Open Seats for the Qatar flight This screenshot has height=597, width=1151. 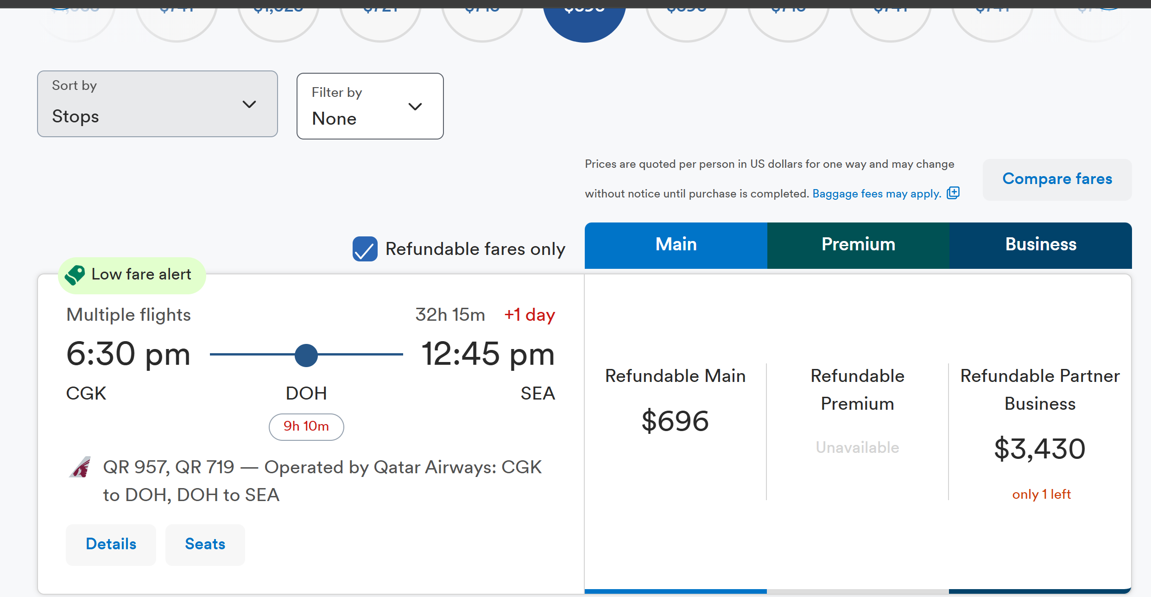tap(205, 544)
